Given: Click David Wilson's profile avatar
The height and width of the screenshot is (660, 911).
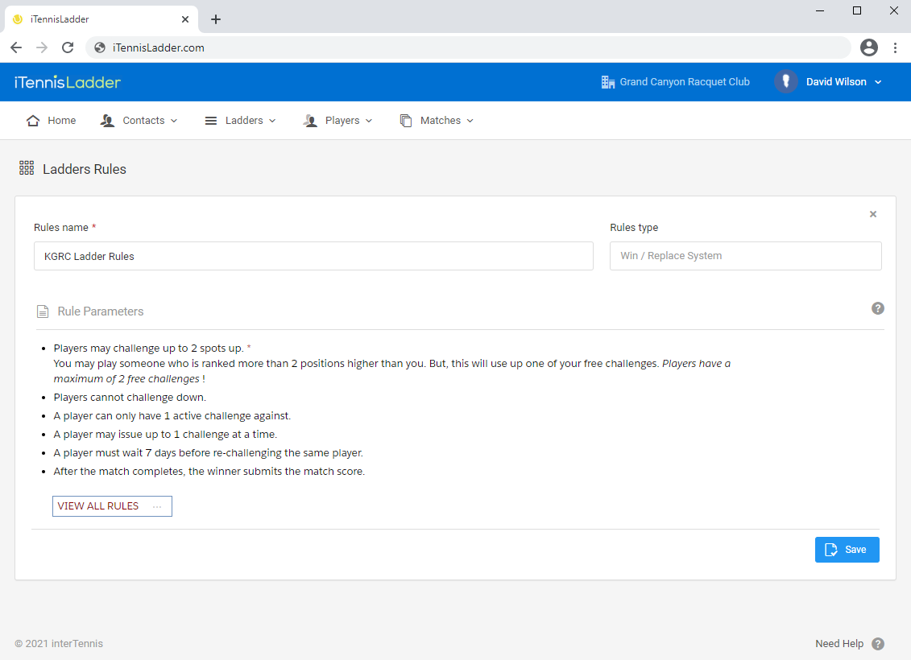Looking at the screenshot, I should pos(785,82).
